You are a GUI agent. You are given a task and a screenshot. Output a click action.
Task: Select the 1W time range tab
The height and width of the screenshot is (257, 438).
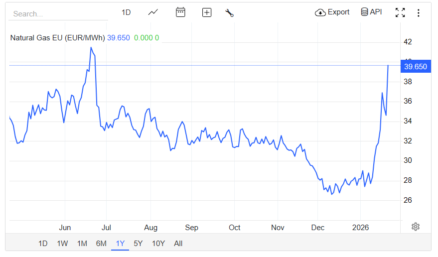[x=62, y=244]
